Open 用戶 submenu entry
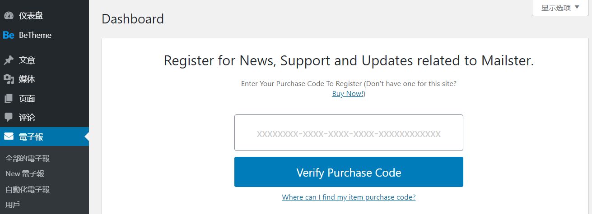Screen dimensions: 592x214 (x=13, y=205)
